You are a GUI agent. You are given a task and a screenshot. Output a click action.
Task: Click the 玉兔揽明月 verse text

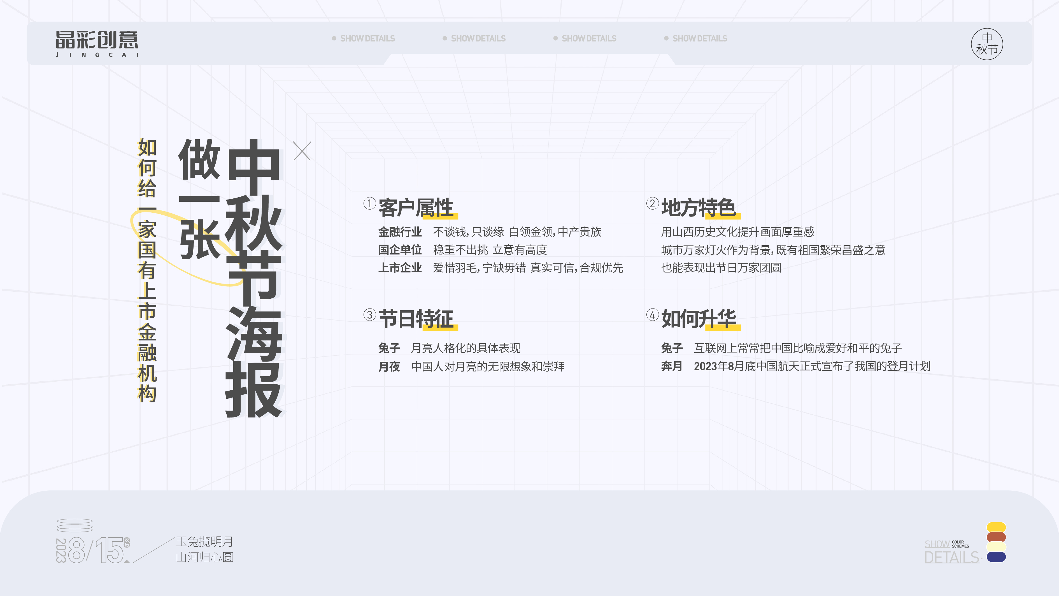click(204, 541)
